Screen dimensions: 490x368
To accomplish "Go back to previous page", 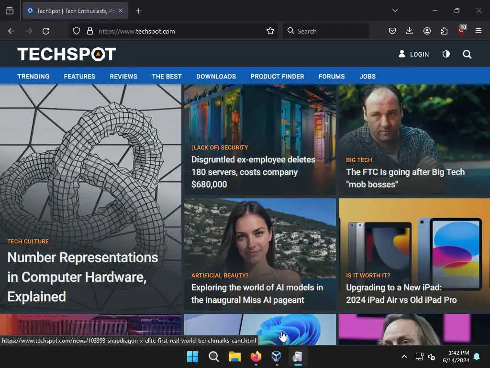I will coord(11,31).
